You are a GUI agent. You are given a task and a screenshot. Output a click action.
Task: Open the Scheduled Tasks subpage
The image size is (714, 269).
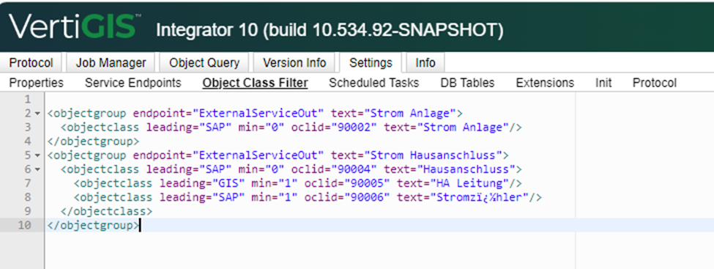[374, 83]
